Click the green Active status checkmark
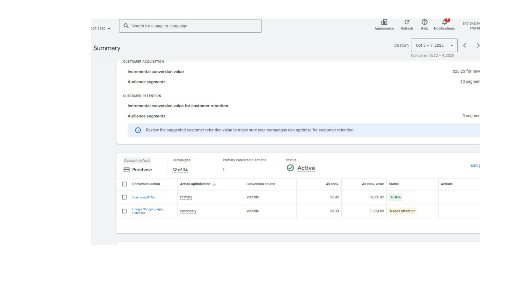Screen dimensions: 519x292 coord(290,168)
